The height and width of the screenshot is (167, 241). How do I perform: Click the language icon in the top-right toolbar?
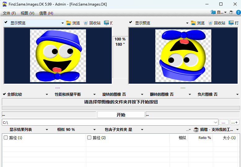(x=213, y=12)
